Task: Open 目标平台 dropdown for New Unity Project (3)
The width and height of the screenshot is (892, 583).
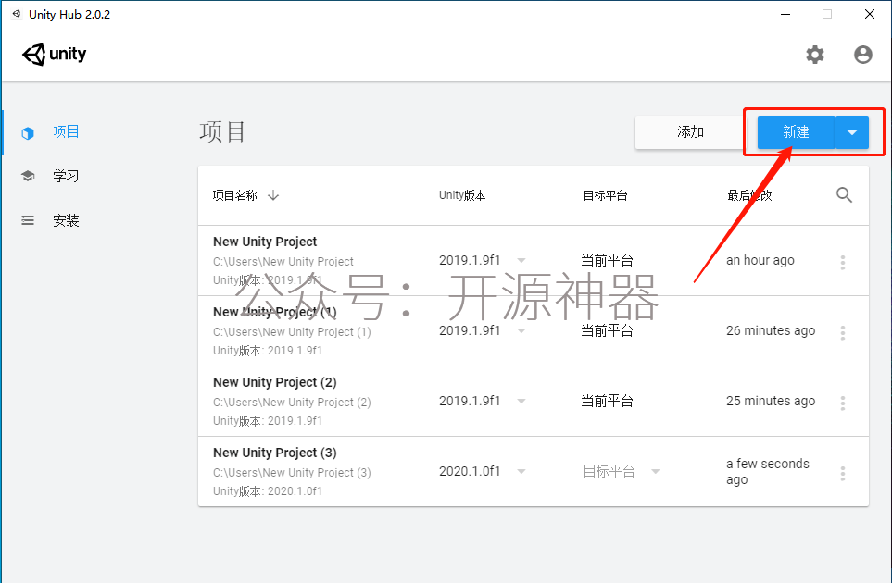Action: pyautogui.click(x=656, y=472)
